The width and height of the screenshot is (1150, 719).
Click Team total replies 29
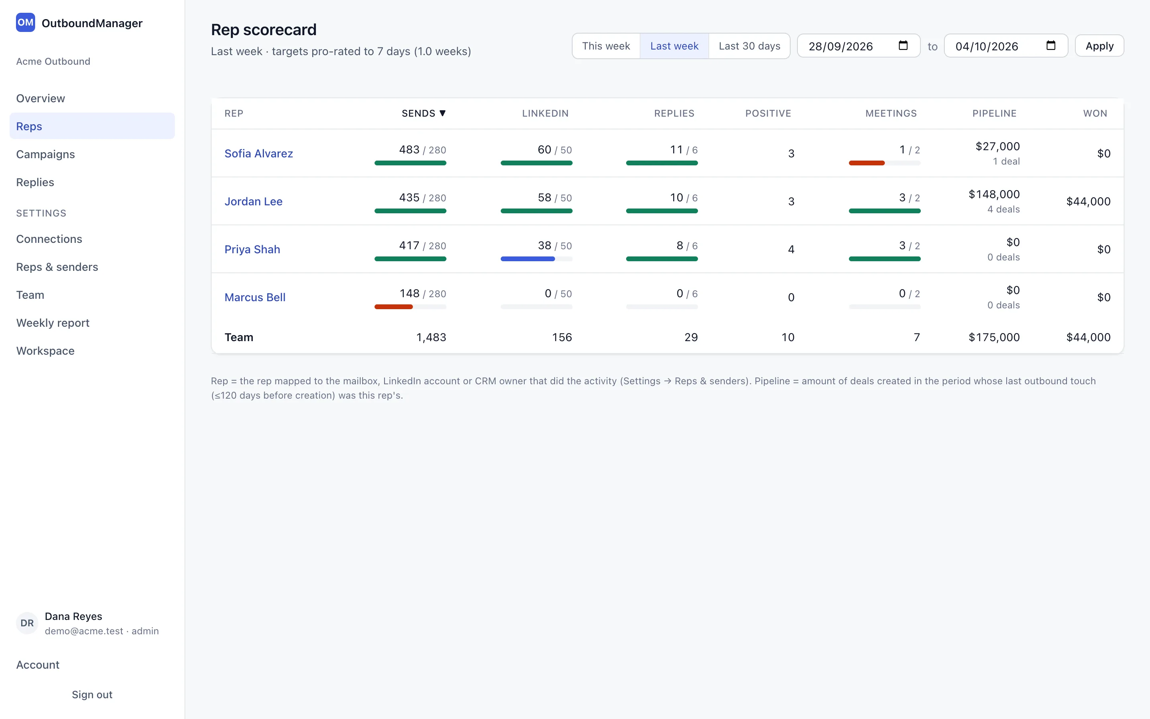[691, 337]
